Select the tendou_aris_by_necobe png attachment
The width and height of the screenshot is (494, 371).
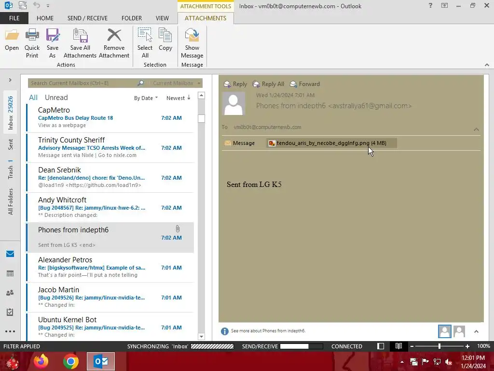331,143
